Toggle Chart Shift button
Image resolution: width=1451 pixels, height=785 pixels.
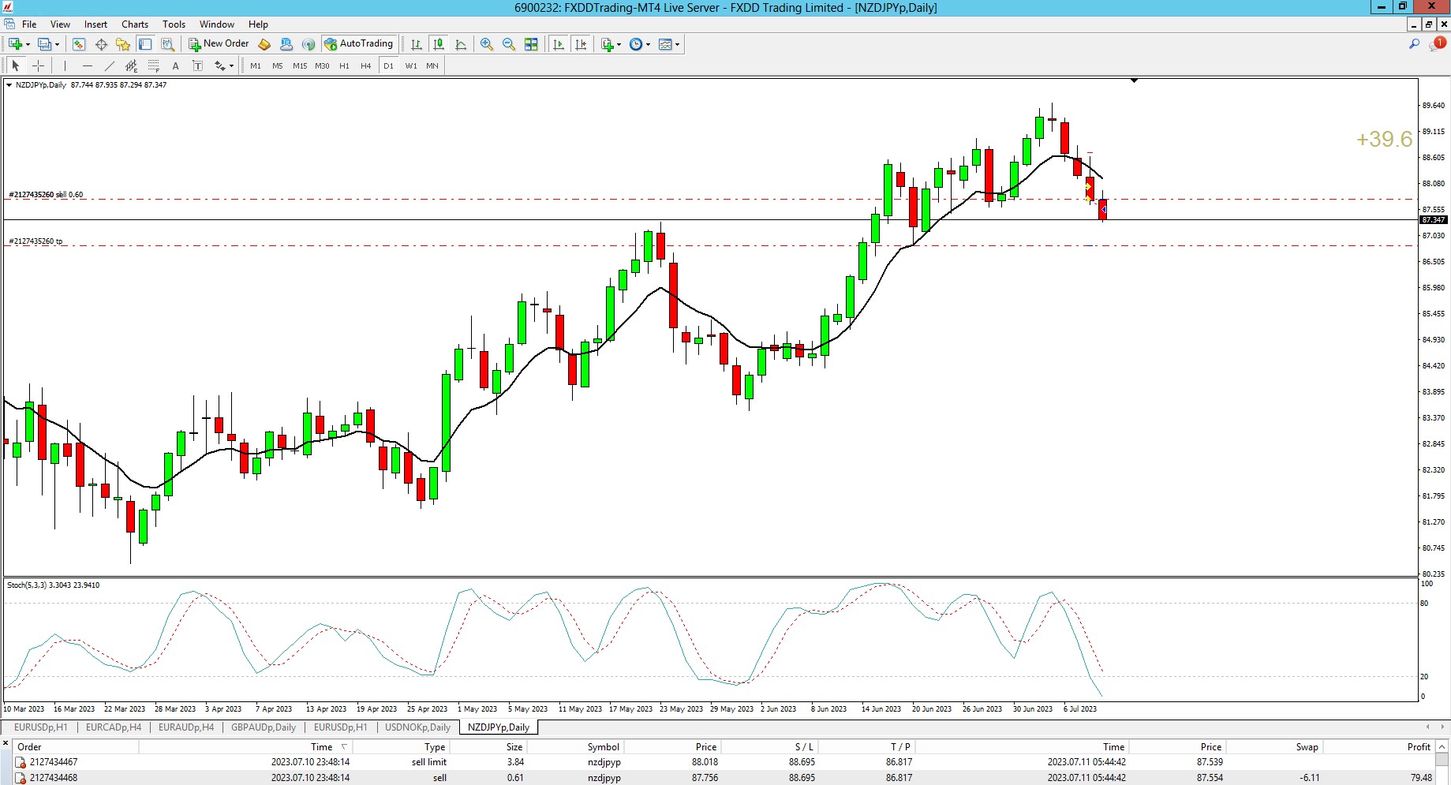(x=581, y=44)
